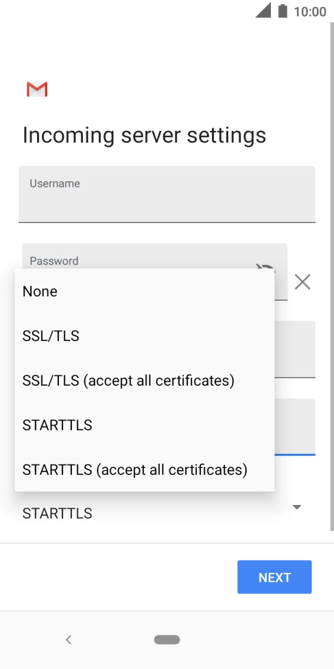334x669 pixels.
Task: Focus the Password input field
Action: [x=155, y=256]
